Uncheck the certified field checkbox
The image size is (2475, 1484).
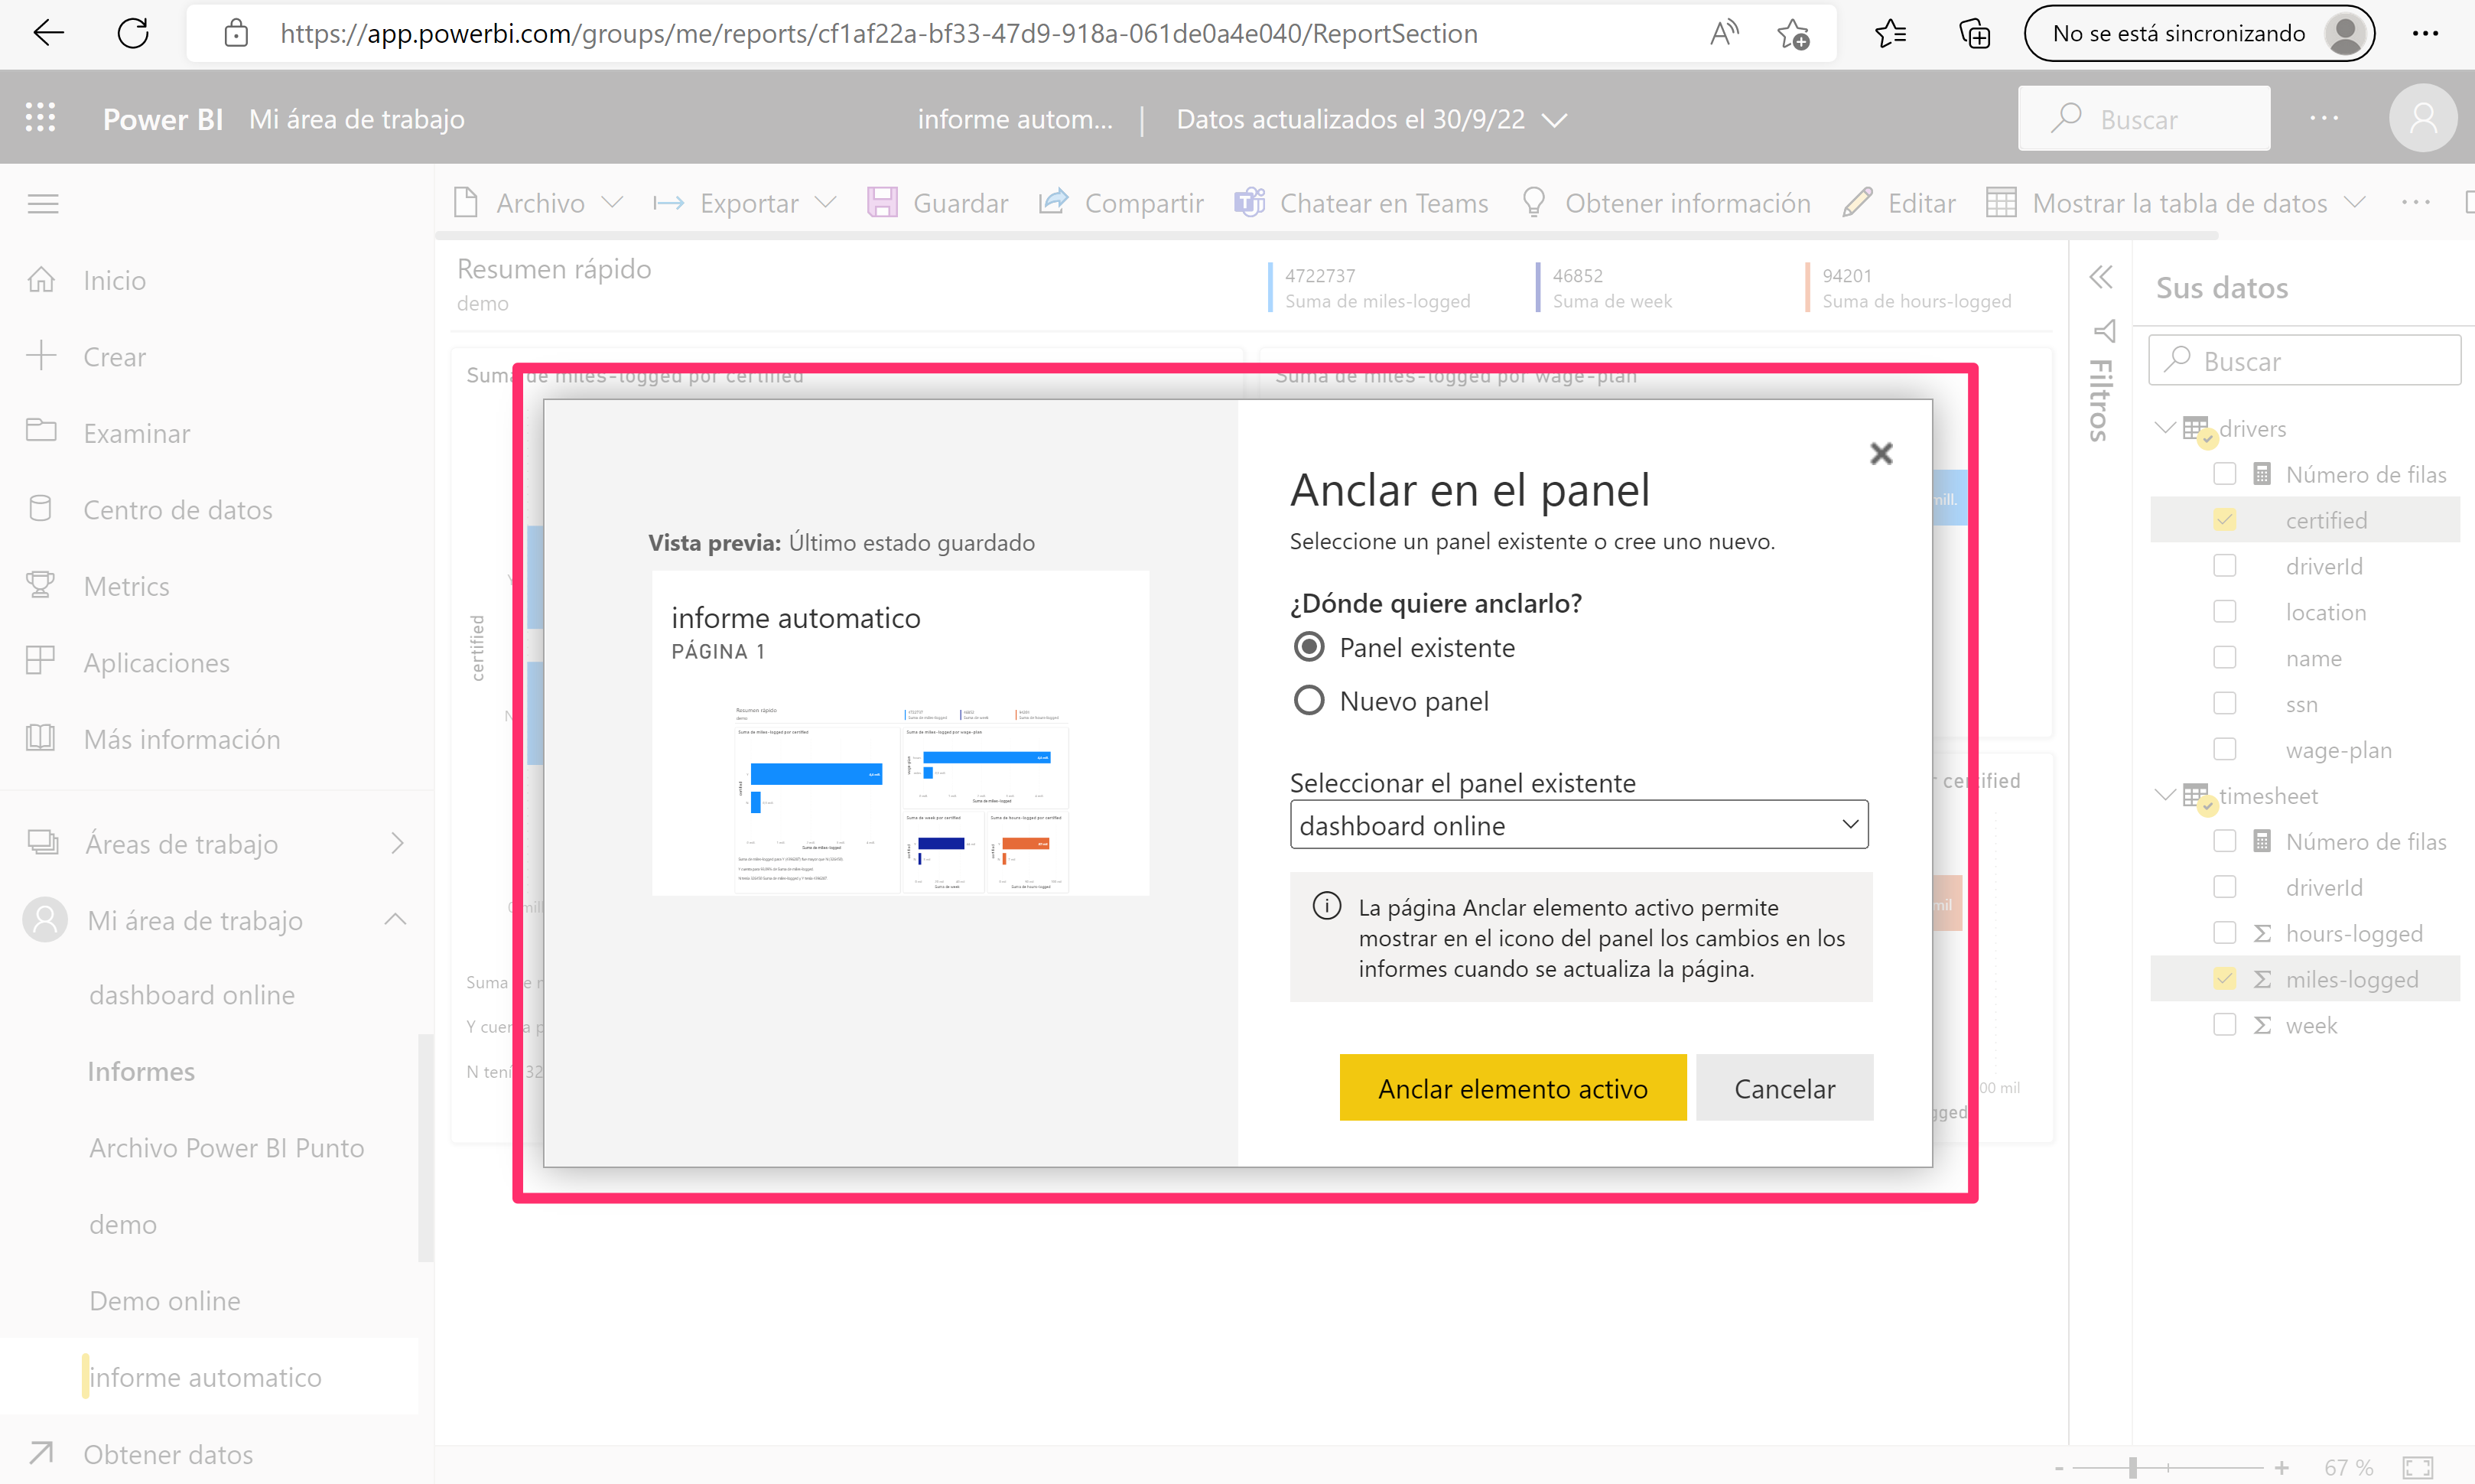pyautogui.click(x=2225, y=520)
